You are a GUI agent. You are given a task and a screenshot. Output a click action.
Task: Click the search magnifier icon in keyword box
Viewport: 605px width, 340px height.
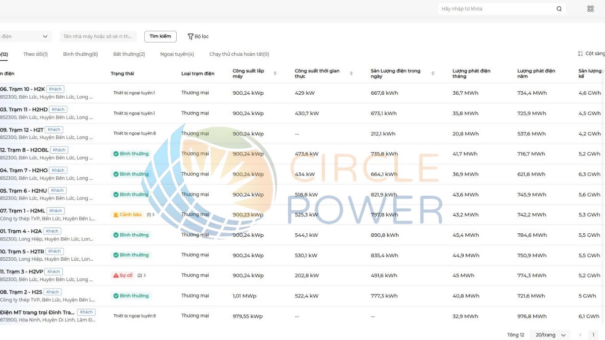[x=559, y=9]
